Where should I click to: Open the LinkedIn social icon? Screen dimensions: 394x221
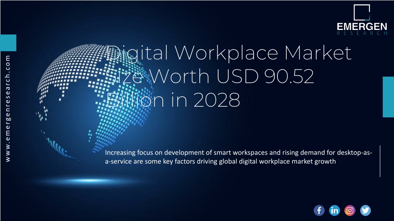tap(334, 211)
